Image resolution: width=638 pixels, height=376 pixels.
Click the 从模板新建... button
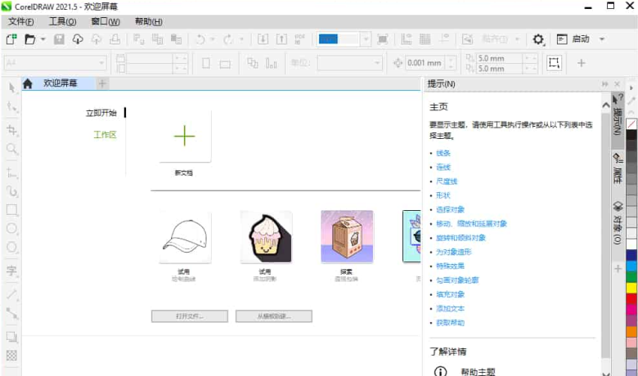point(274,316)
